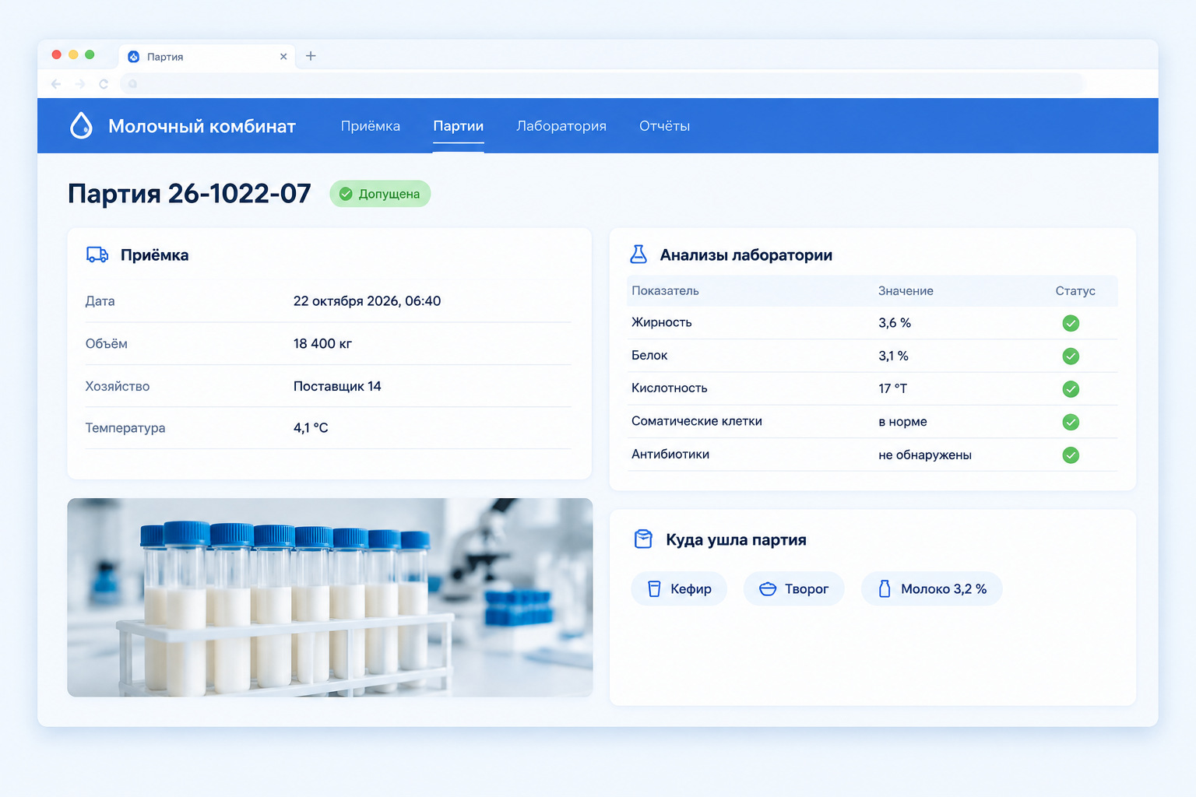Click the water drop logo icon
The image size is (1196, 797).
click(81, 125)
